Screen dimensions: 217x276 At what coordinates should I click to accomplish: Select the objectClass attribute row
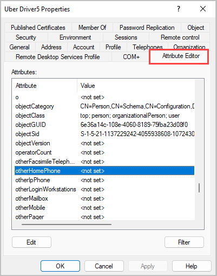(104, 115)
